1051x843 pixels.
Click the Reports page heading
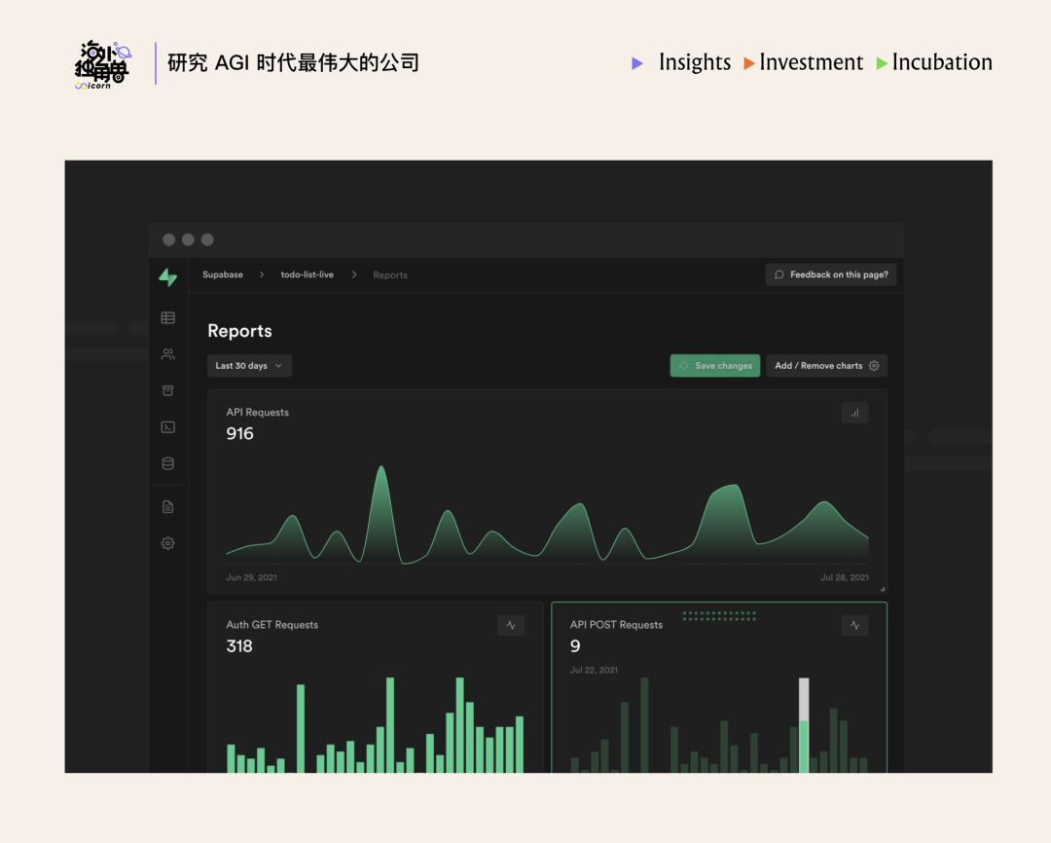pos(240,331)
